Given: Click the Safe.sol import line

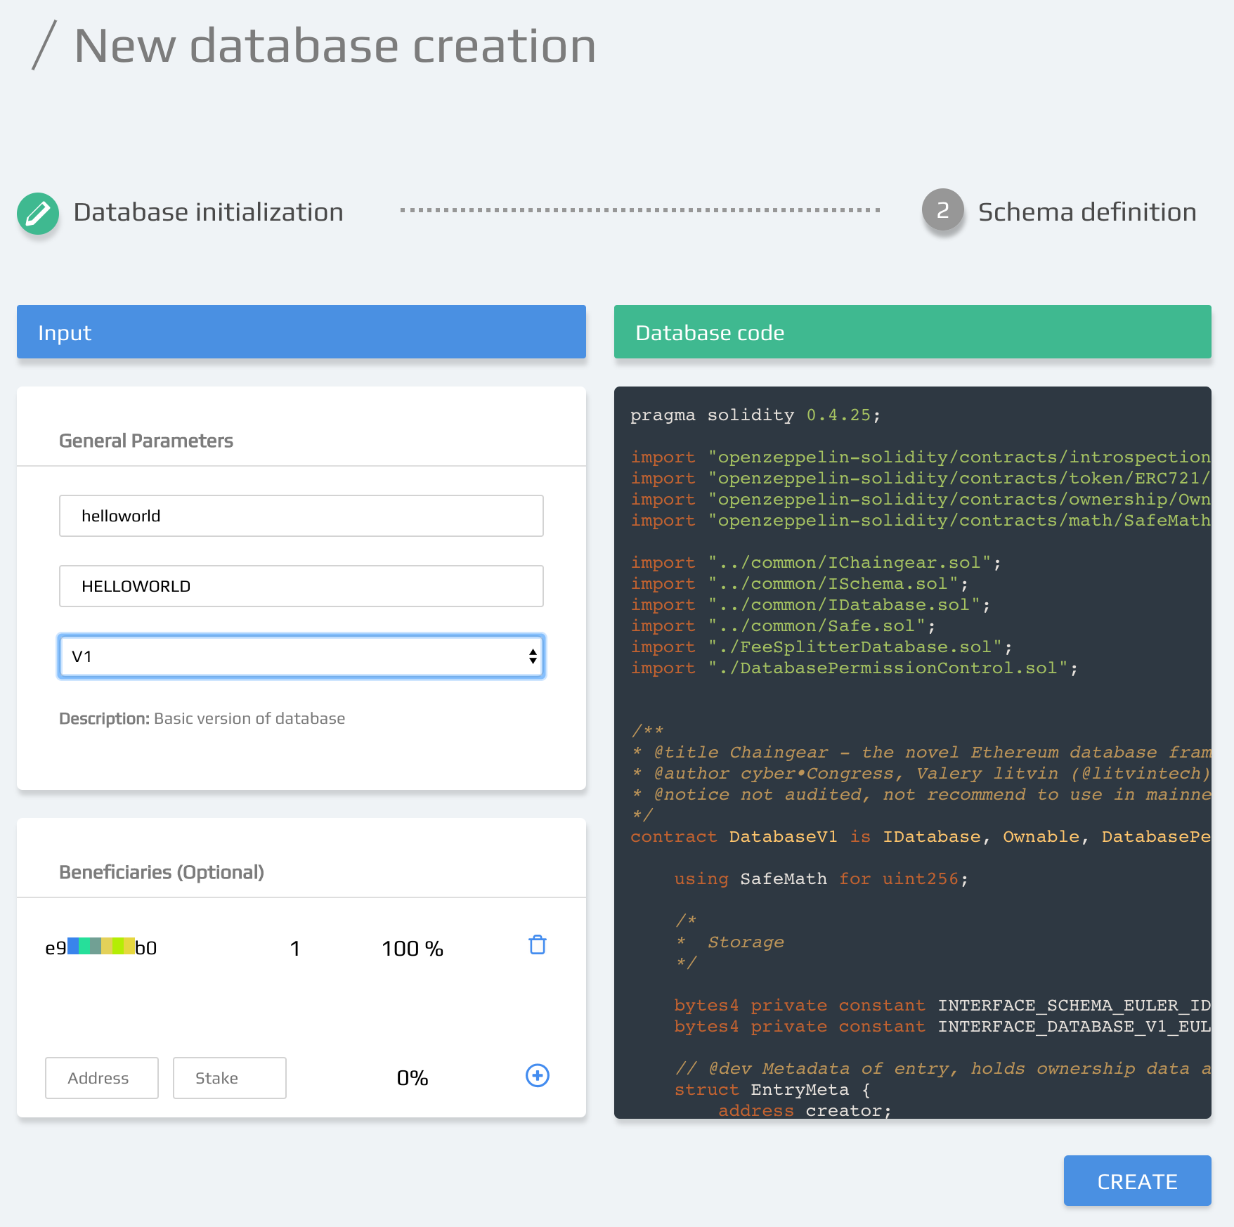Looking at the screenshot, I should (783, 625).
